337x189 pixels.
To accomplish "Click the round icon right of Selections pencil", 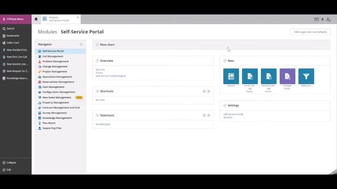I will 209,115.
